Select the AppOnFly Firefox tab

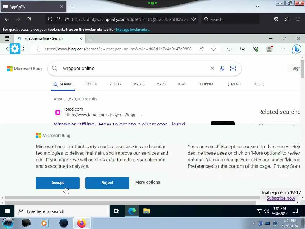point(33,7)
